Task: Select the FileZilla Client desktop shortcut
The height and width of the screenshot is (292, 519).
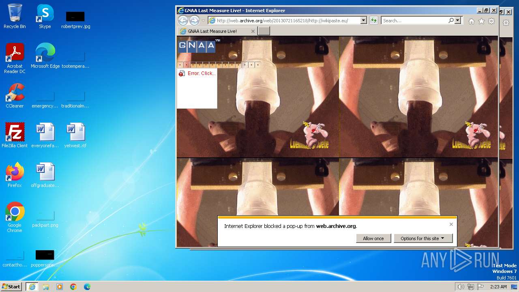Action: (x=15, y=135)
